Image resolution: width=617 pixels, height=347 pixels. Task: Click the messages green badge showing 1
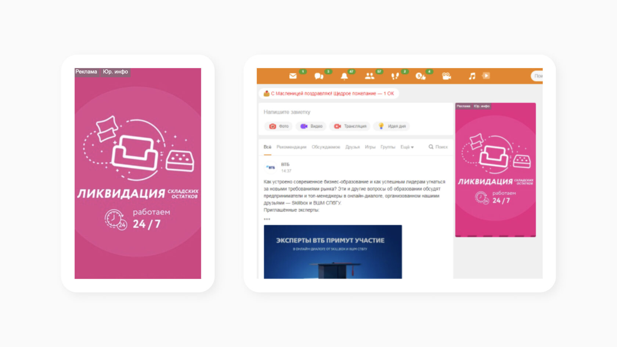303,72
